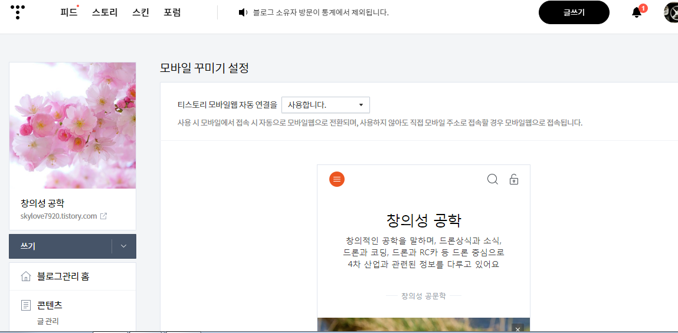Click the 모바일 꾸미기 설정 heading
Screen dimensions: 678x333
204,68
